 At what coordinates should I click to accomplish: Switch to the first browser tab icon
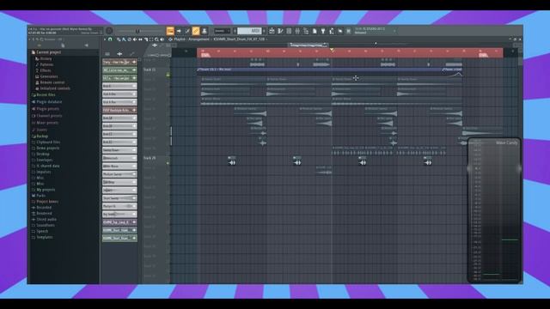tap(40, 45)
